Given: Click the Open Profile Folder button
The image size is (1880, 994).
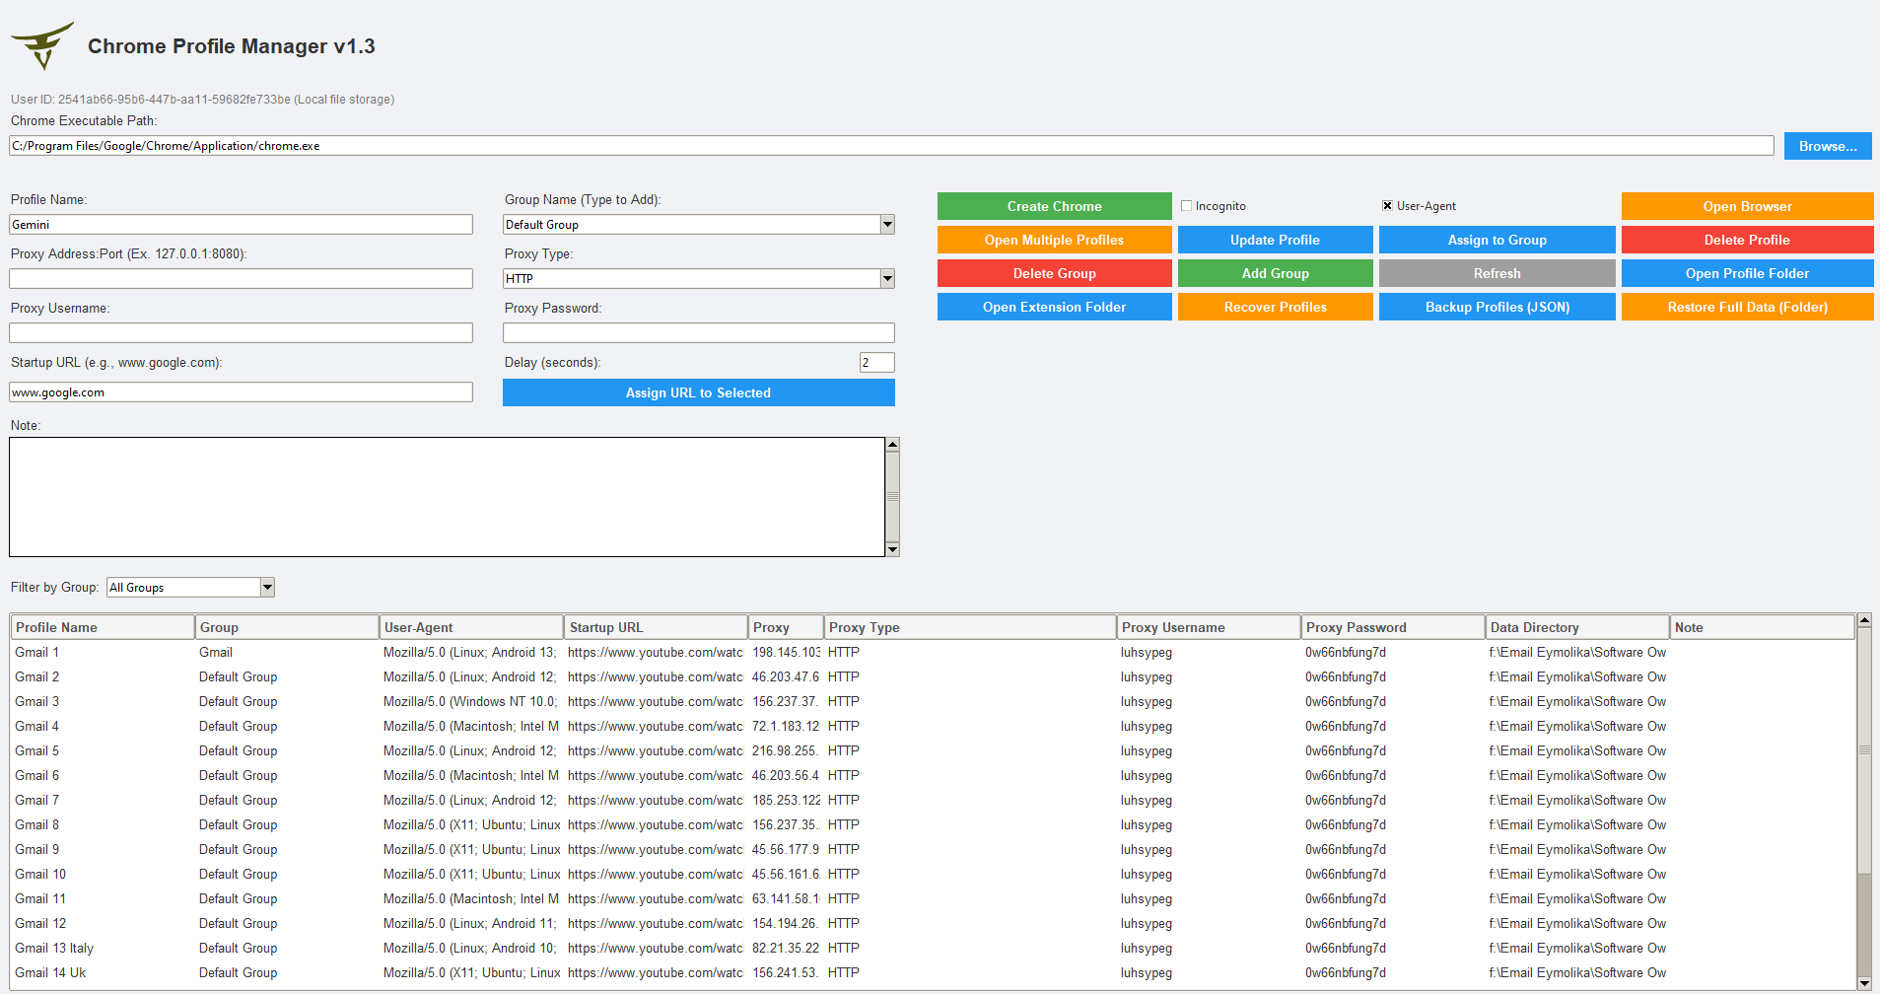Looking at the screenshot, I should pyautogui.click(x=1747, y=273).
